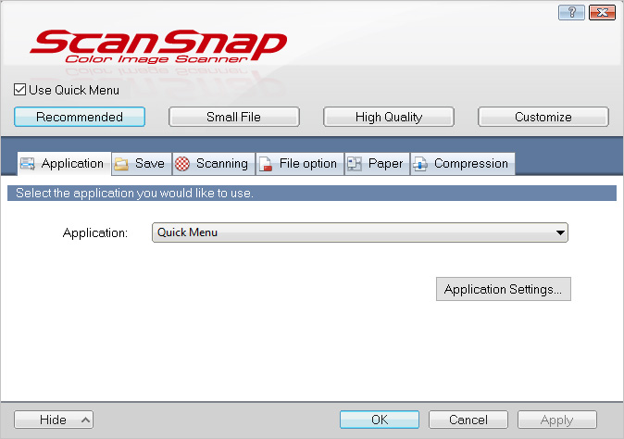Choose the Recommended profile button
This screenshot has width=624, height=439.
click(x=80, y=117)
